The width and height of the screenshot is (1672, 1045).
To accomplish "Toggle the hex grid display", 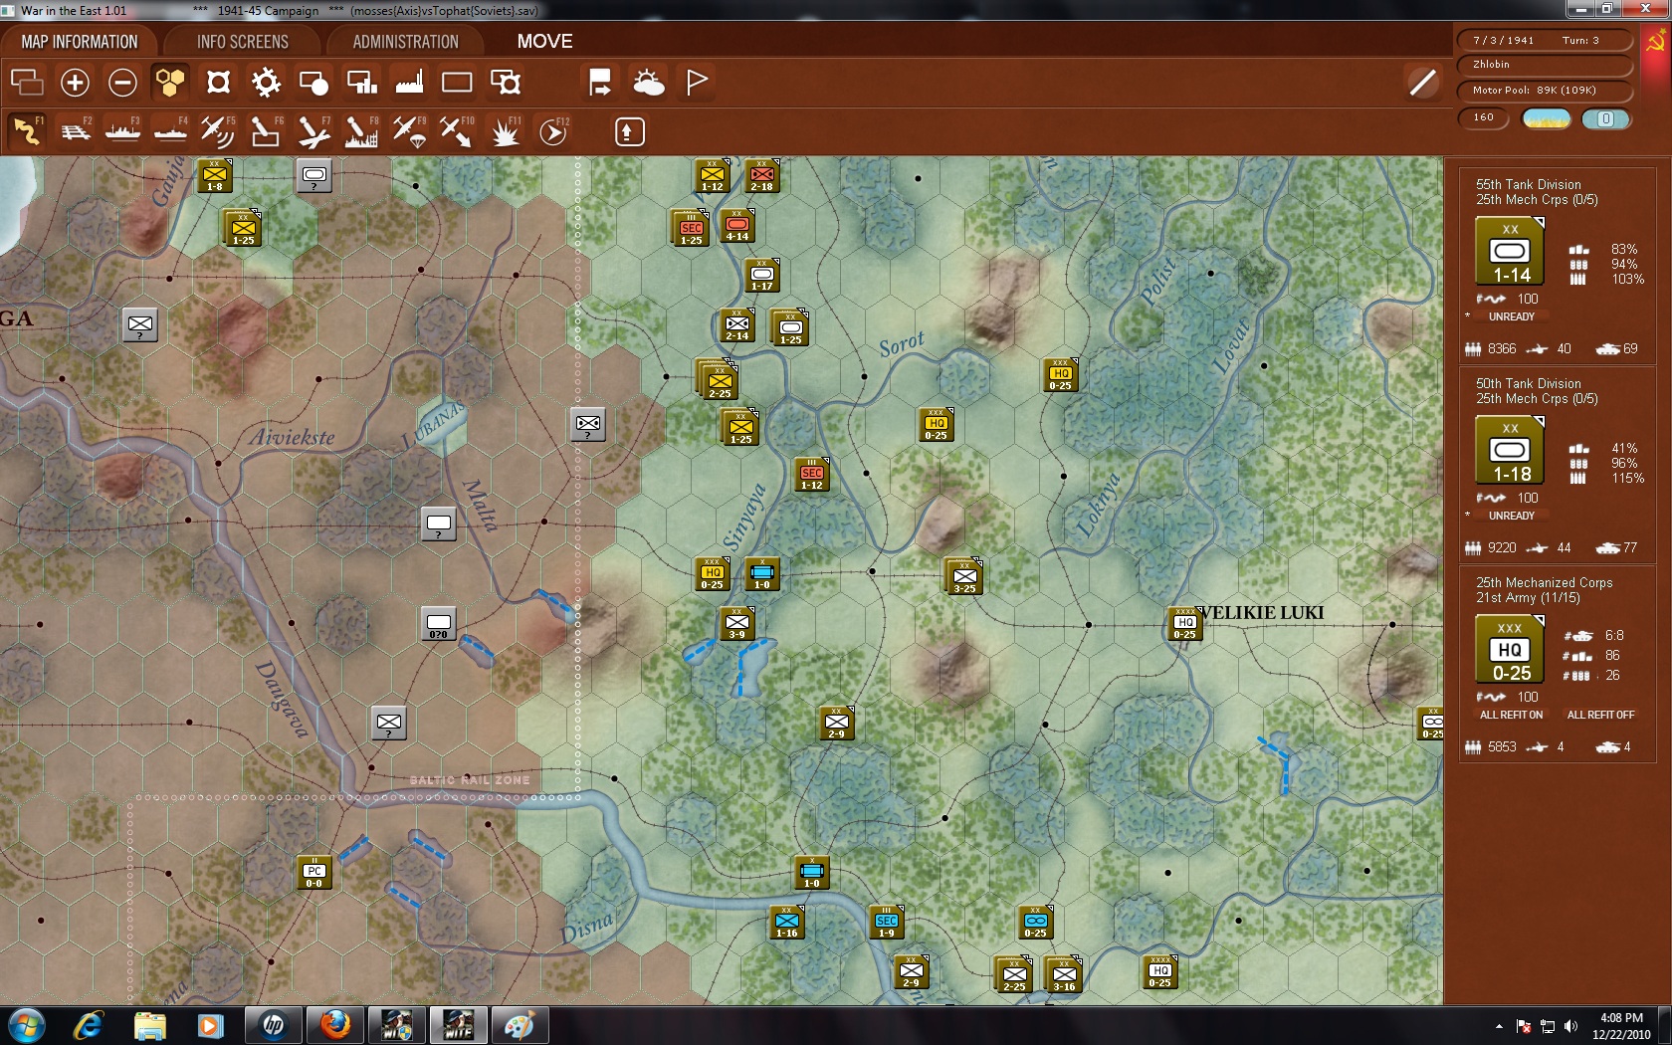I will [170, 82].
